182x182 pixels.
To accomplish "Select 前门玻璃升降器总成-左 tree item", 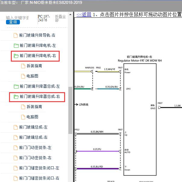I will tap(40, 86).
